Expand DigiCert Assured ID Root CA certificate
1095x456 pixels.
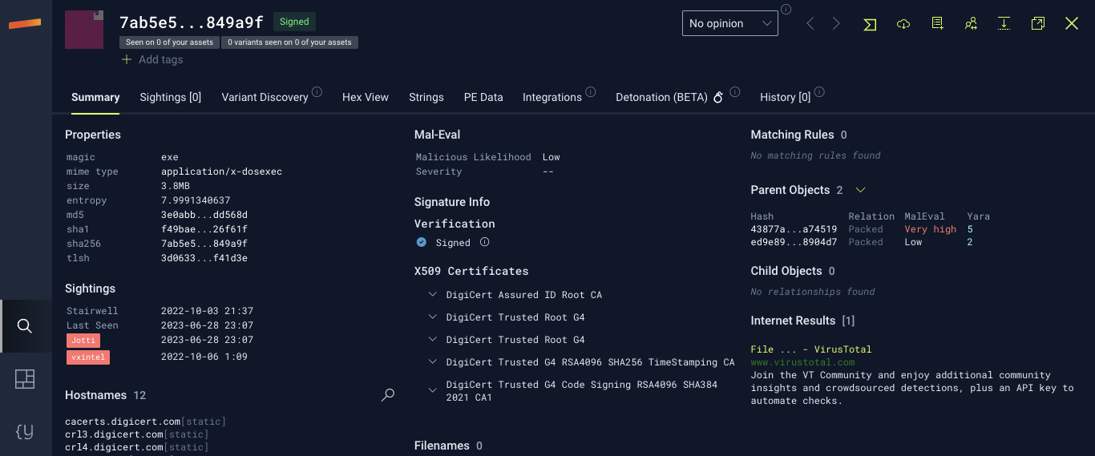(433, 295)
